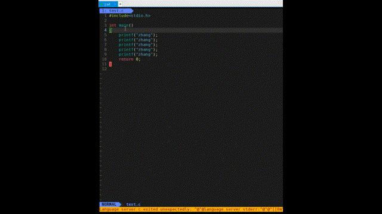The height and width of the screenshot is (214, 382).
Task: Switch to the test.c buffer tab
Action: [x=116, y=11]
